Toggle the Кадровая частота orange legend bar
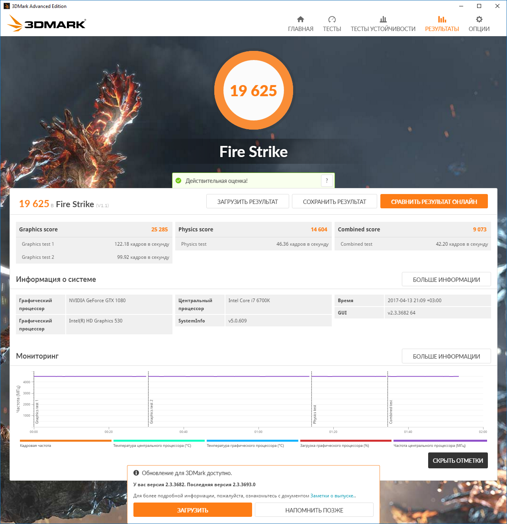 pos(66,441)
